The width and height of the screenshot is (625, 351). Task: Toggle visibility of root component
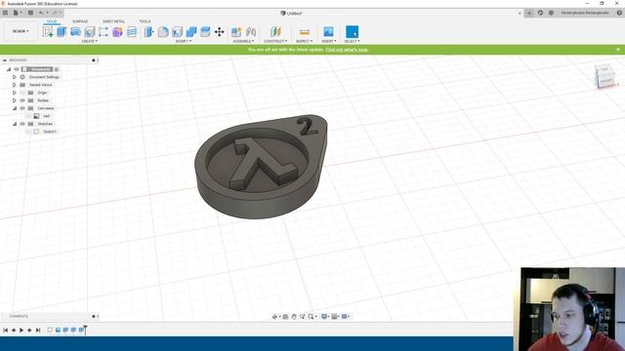(x=17, y=69)
